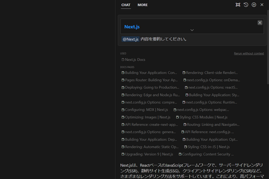Image resolution: width=269 pixels, height=179 pixels.
Task: Open the Next.js Docs source
Action: click(133, 60)
